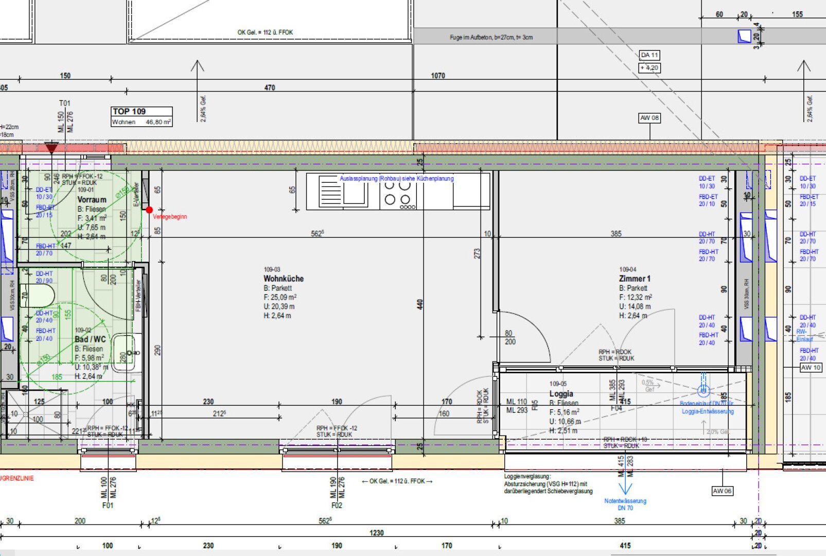Image resolution: width=826 pixels, height=556 pixels.
Task: Click the '2,0% Gef' slope label
Action: [718, 432]
